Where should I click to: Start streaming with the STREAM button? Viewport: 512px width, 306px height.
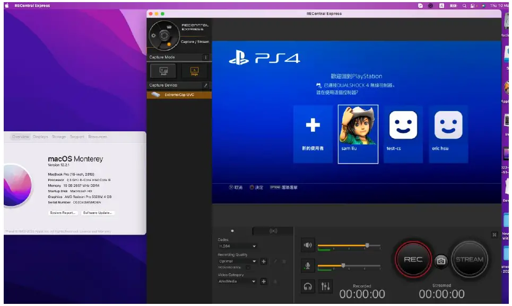point(469,259)
